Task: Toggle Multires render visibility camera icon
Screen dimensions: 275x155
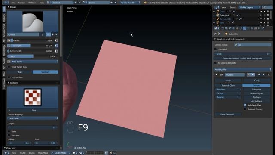Action: pyautogui.click(x=248, y=74)
